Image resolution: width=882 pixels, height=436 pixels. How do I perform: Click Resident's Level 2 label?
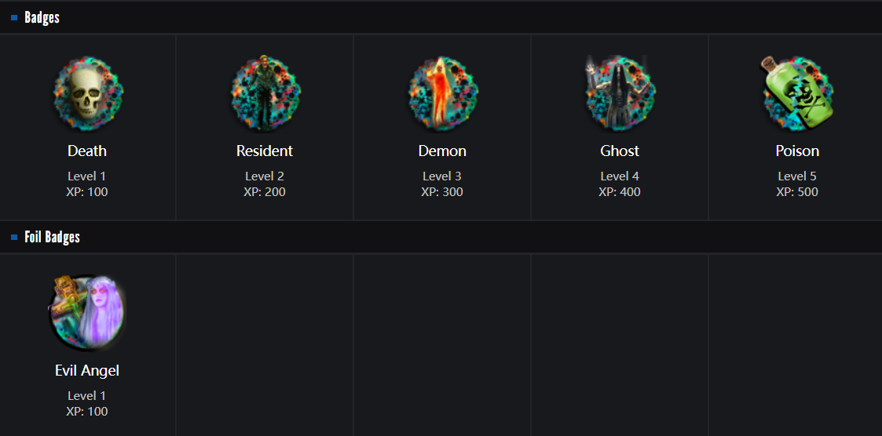pos(265,176)
